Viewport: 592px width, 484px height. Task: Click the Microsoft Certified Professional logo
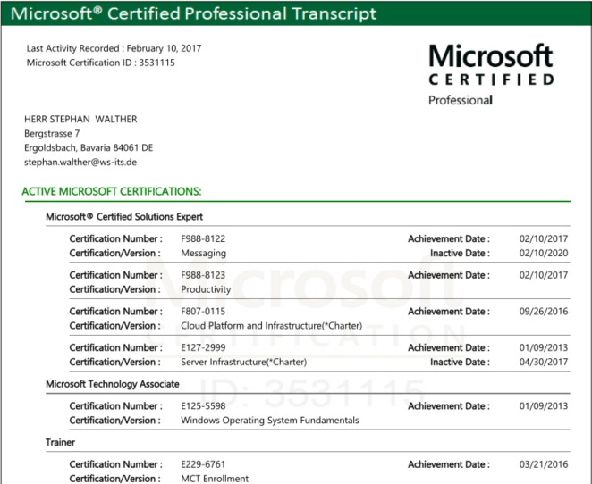click(491, 74)
